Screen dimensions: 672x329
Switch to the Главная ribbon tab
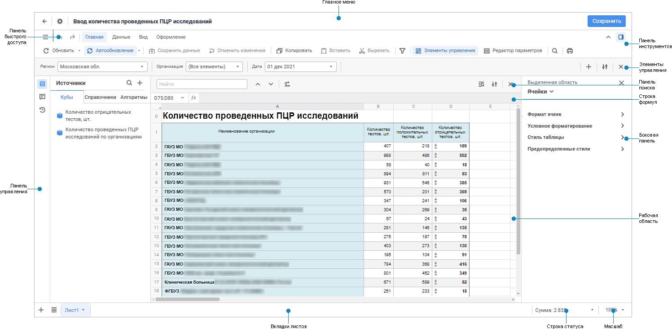click(x=94, y=37)
